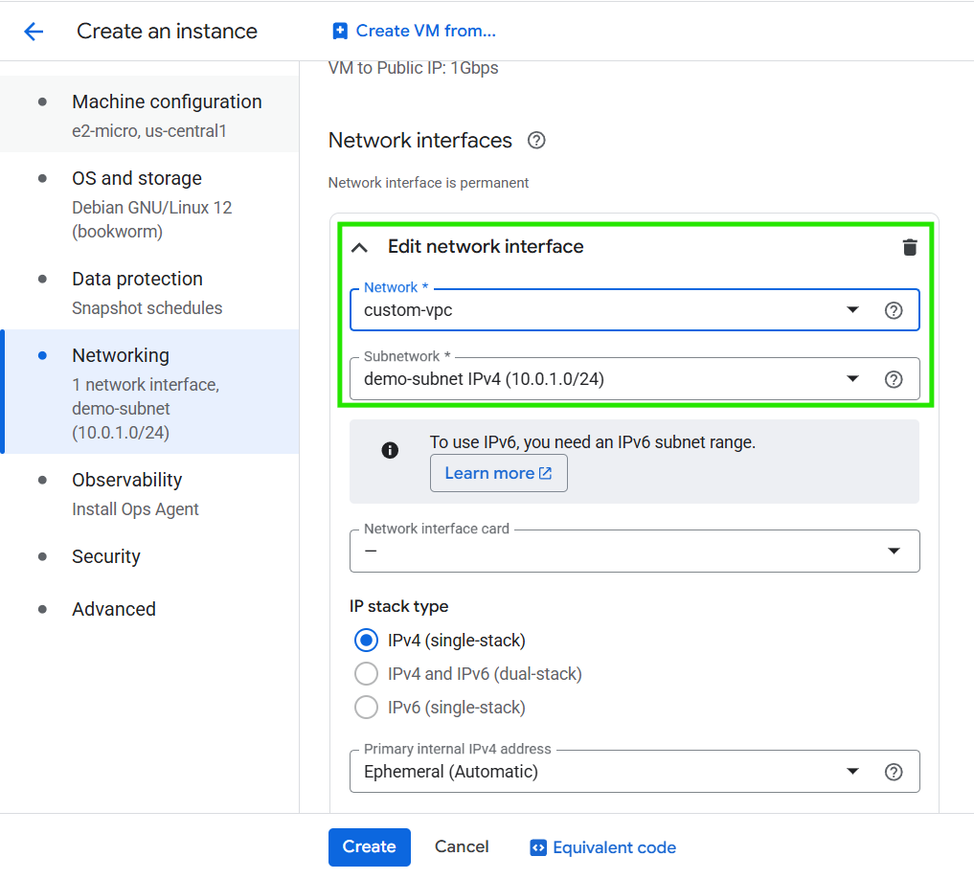
Task: Click the blue Create button
Action: coord(369,846)
